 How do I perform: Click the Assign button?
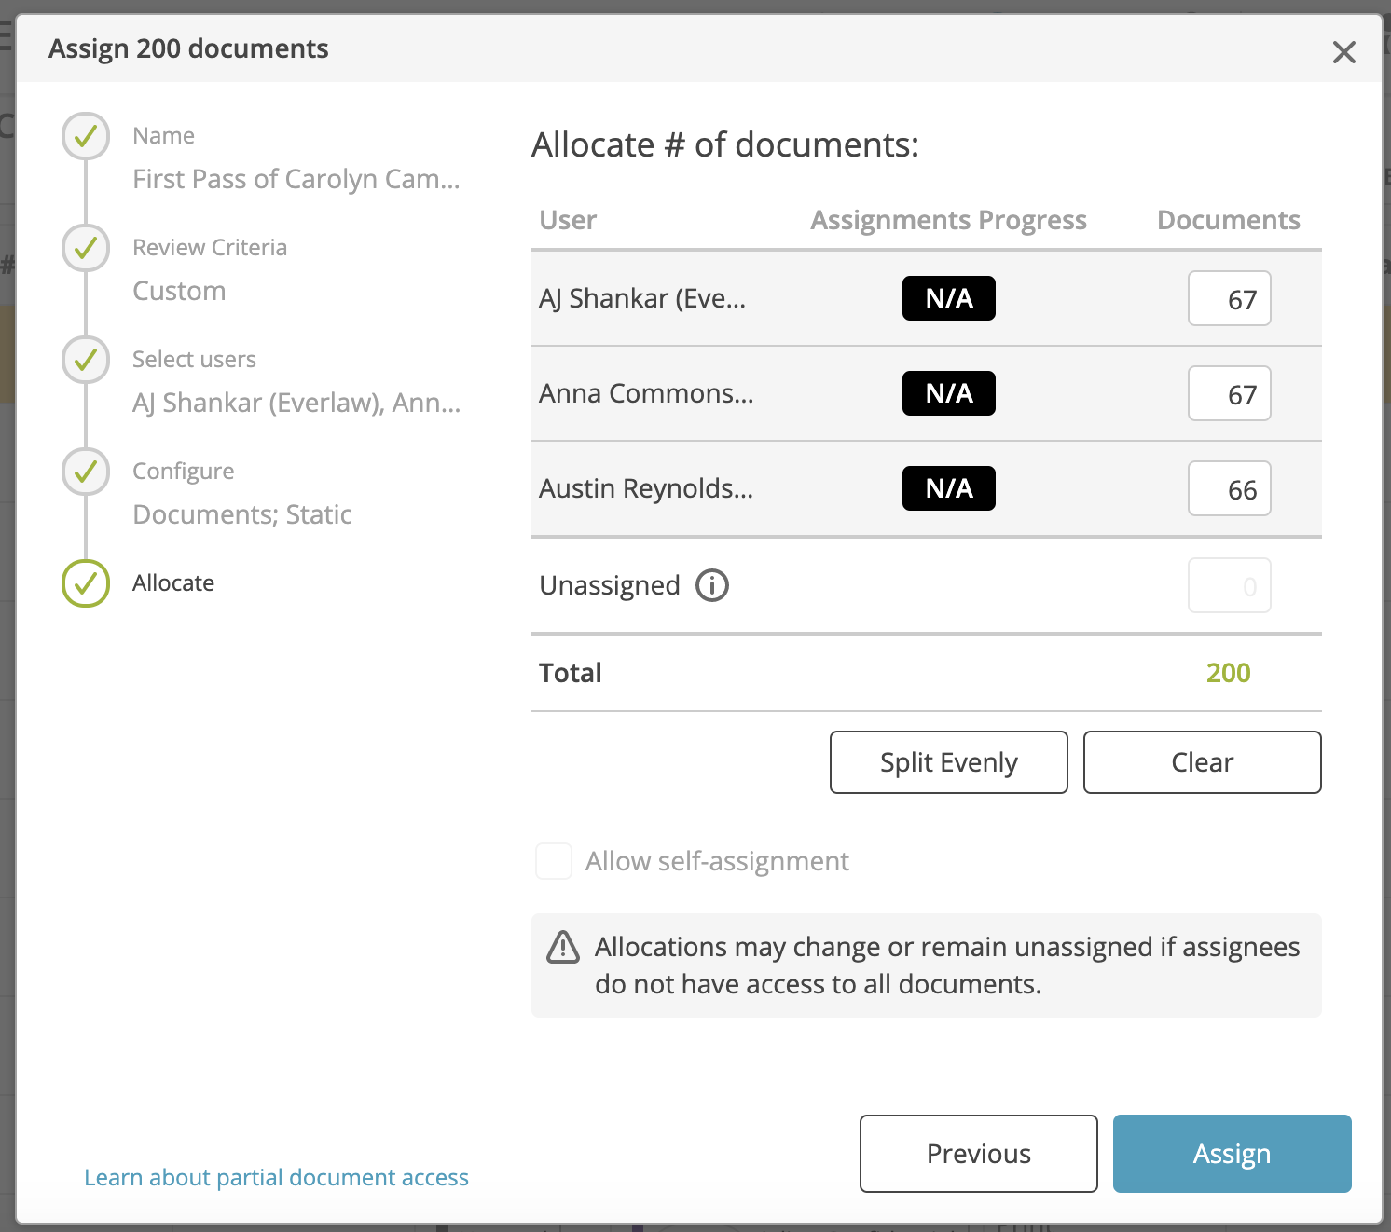point(1233,1154)
